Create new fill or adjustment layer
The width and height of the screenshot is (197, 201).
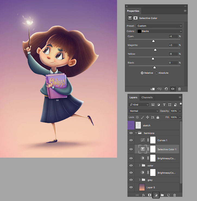(x=156, y=195)
